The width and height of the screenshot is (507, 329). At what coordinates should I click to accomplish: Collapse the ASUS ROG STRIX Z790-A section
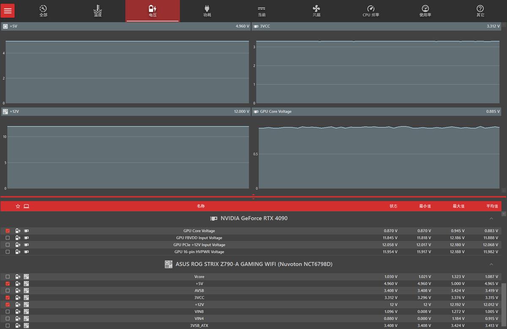coord(491,264)
